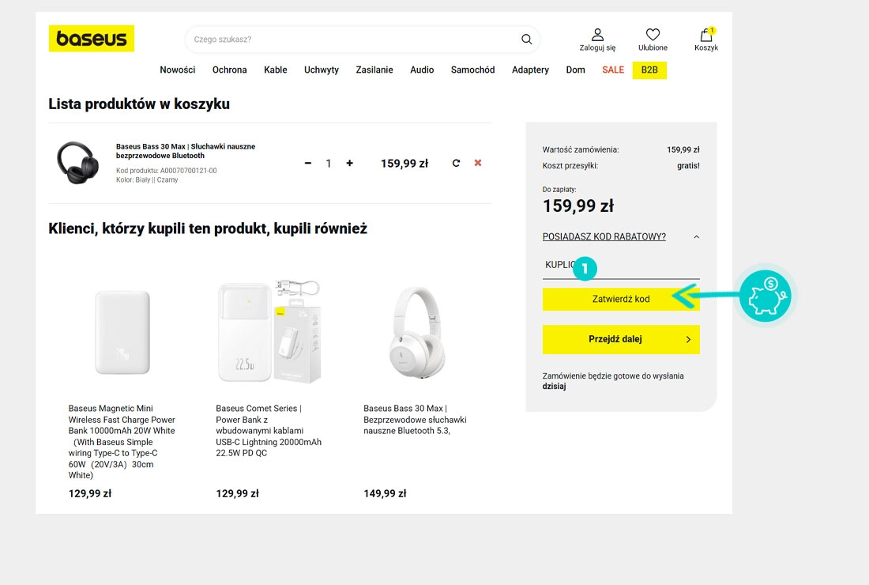Viewport: 869px width, 585px height.
Task: Remove the headphones with the red X
Action: tap(478, 163)
